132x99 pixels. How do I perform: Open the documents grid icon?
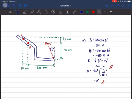9,6
